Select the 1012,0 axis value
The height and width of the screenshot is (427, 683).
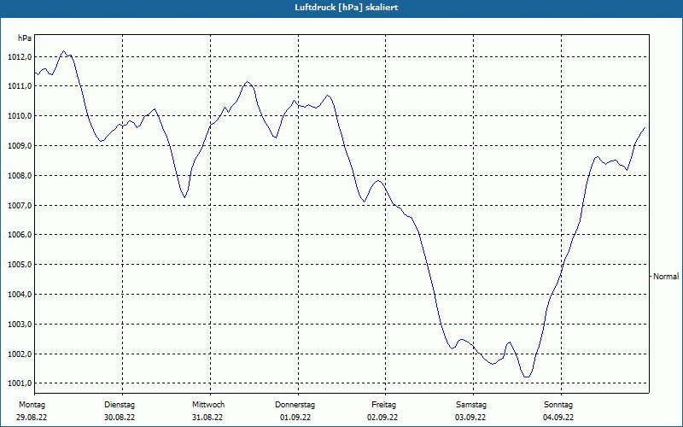click(20, 57)
